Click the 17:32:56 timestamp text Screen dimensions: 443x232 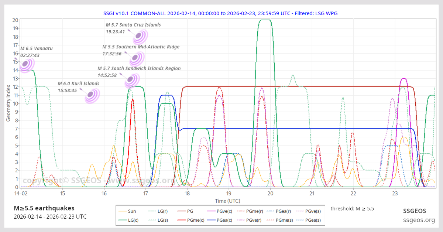pos(112,54)
